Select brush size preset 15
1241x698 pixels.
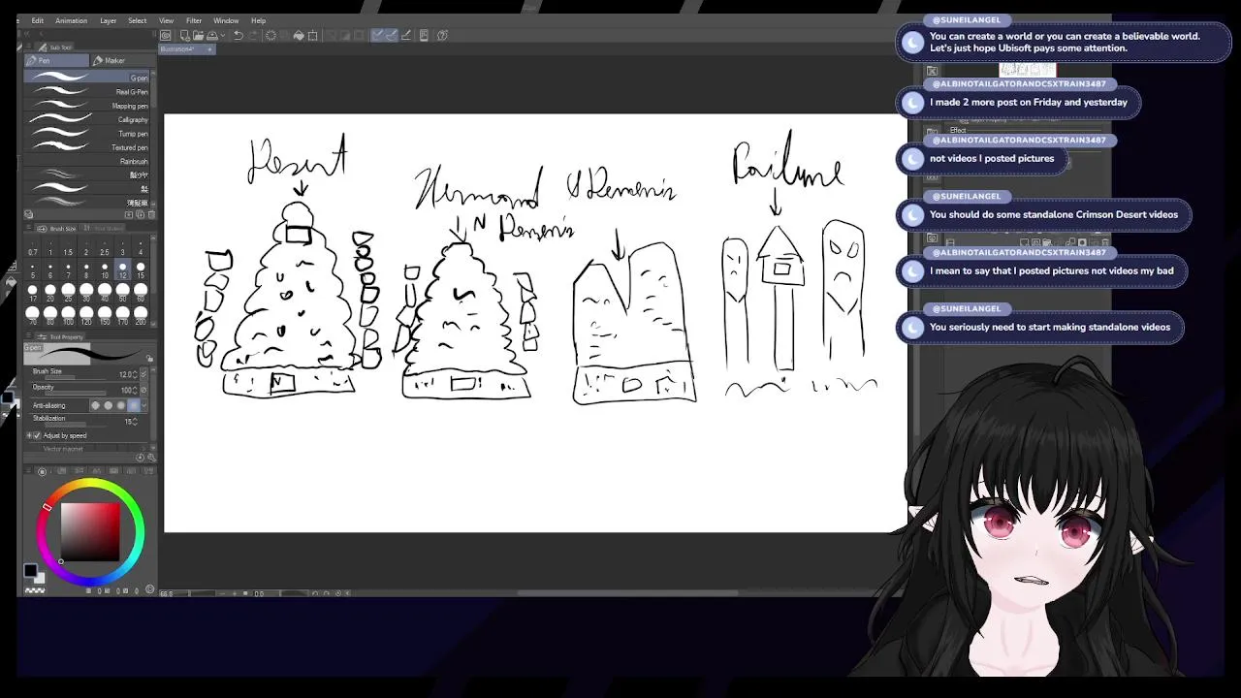pyautogui.click(x=141, y=270)
